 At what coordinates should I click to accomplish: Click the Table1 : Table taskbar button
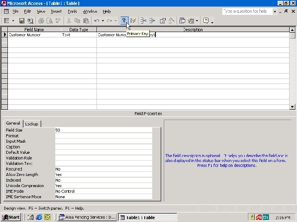(x=148, y=217)
